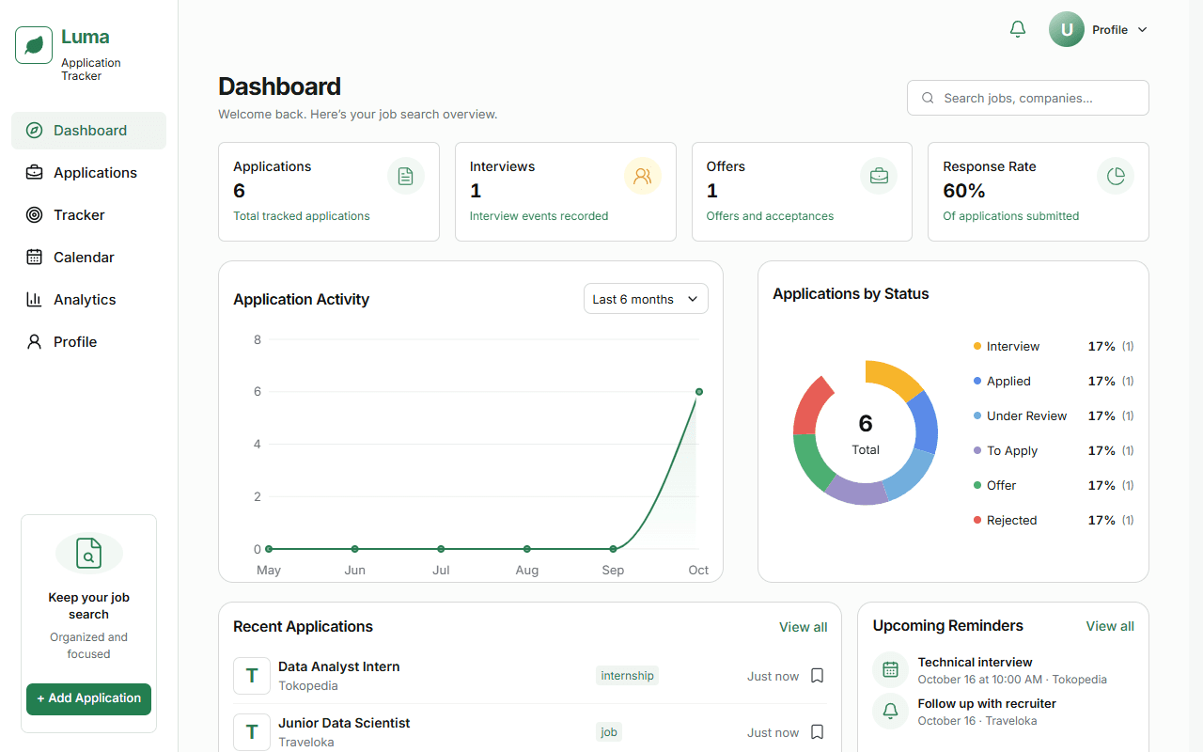
Task: Click the user avatar with letter U
Action: pos(1067,29)
